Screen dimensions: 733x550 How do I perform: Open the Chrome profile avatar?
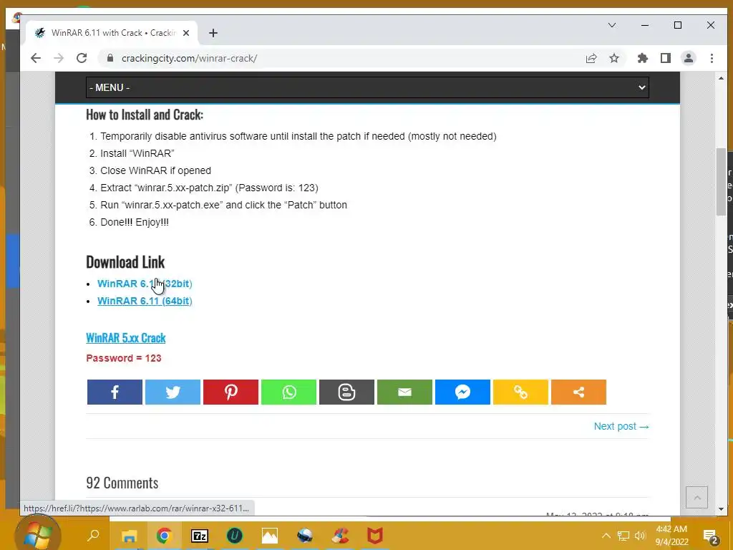point(689,58)
